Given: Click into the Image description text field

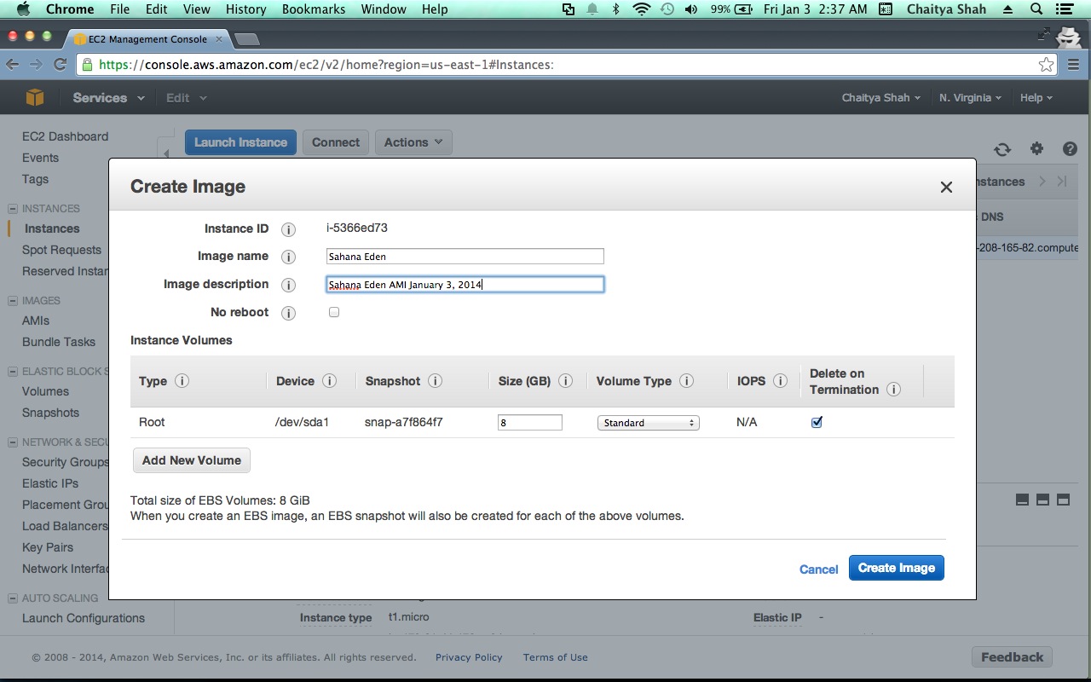Looking at the screenshot, I should (465, 285).
